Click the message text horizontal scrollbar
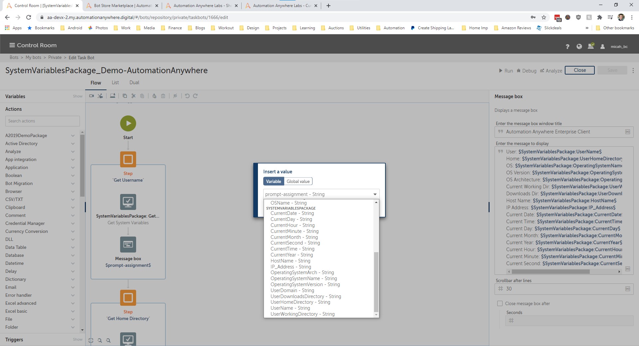Screen dimensions: 639x346 click(551, 271)
